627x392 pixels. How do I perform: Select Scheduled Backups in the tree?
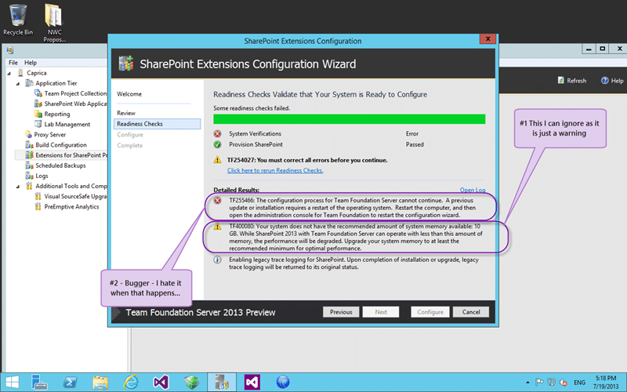coord(60,165)
